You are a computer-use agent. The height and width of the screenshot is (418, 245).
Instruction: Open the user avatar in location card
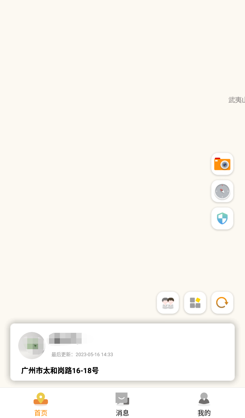click(32, 346)
